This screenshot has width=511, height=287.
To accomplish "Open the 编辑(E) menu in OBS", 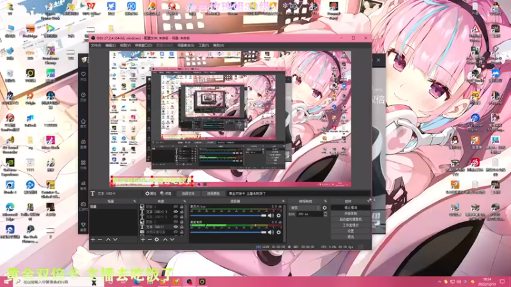I will [x=111, y=45].
